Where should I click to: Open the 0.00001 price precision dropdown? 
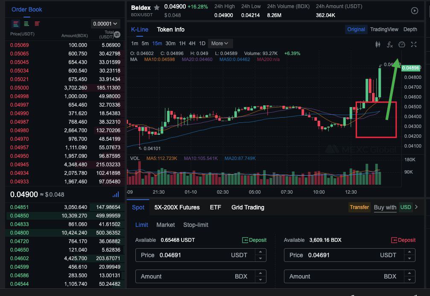105,24
